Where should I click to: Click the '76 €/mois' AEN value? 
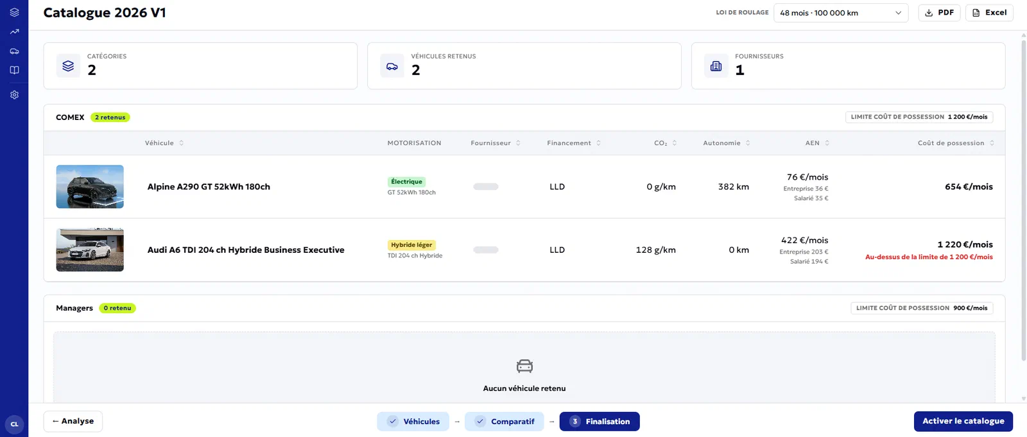[807, 177]
